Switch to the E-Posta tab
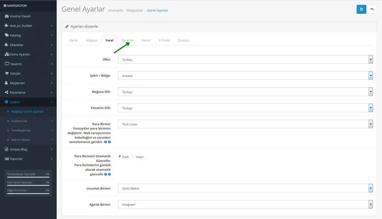Screen dimensions: 382x219 [x=164, y=40]
